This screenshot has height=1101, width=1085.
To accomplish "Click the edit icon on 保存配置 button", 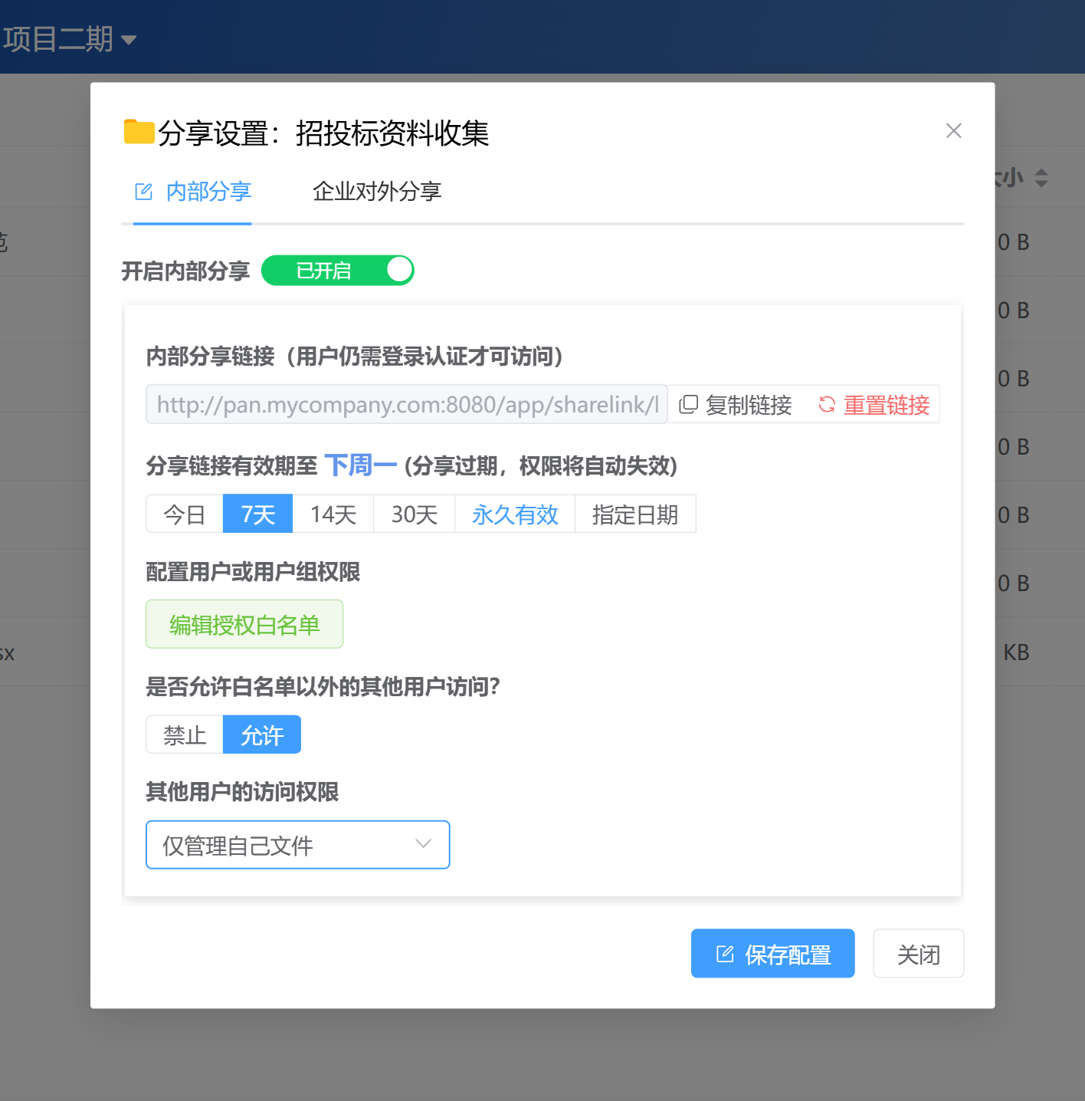I will click(725, 954).
